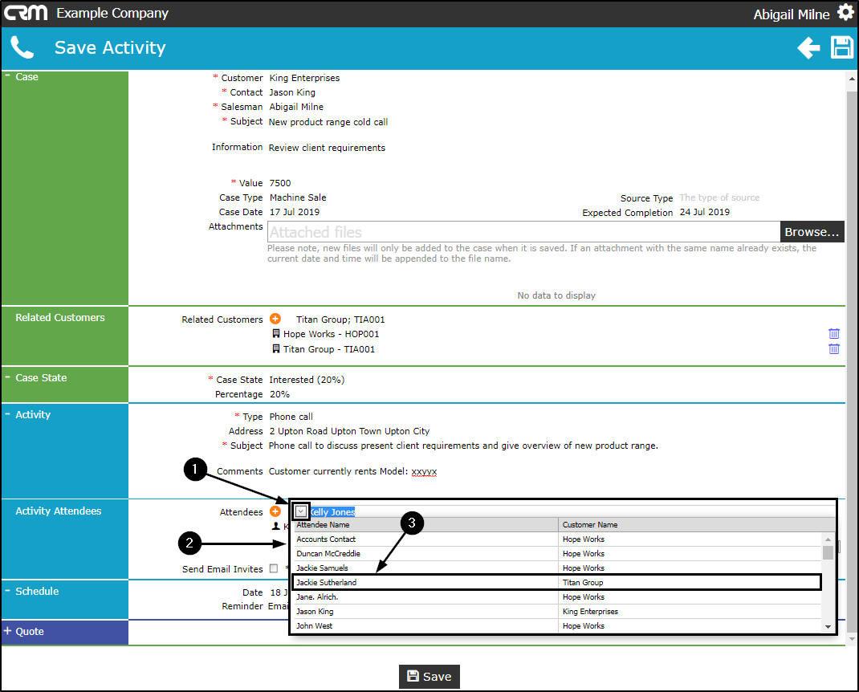Click the CRM logo in the top bar
The height and width of the screenshot is (692, 859).
26,12
